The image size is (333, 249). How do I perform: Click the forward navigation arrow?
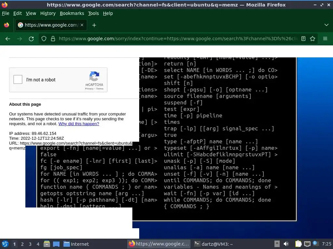click(20, 39)
